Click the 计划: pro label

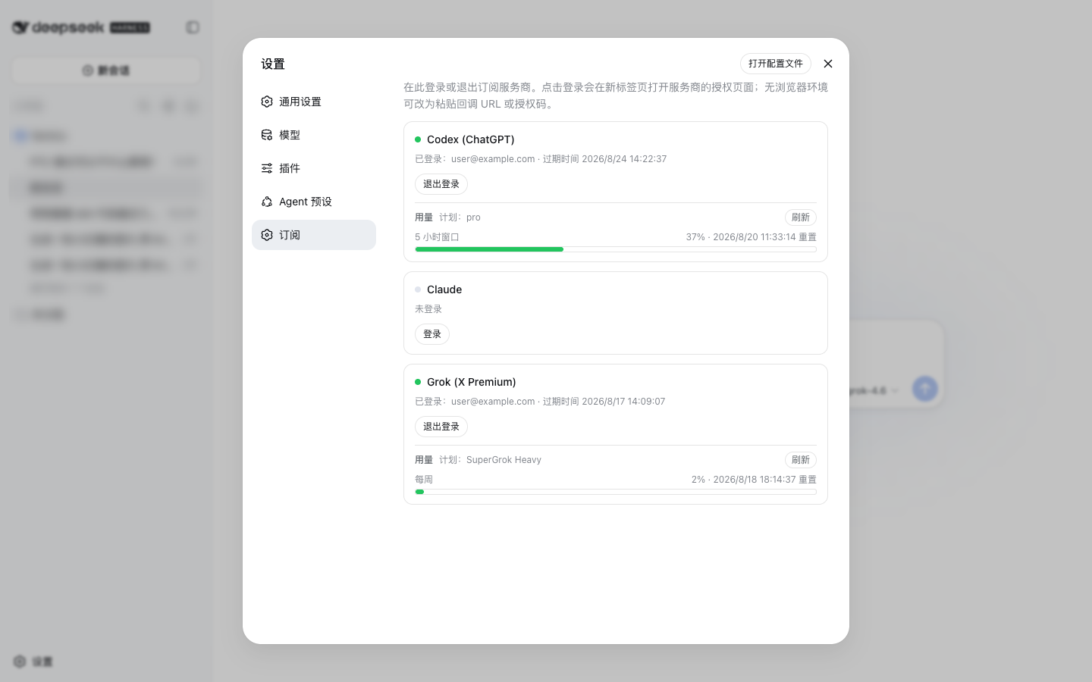pos(460,217)
